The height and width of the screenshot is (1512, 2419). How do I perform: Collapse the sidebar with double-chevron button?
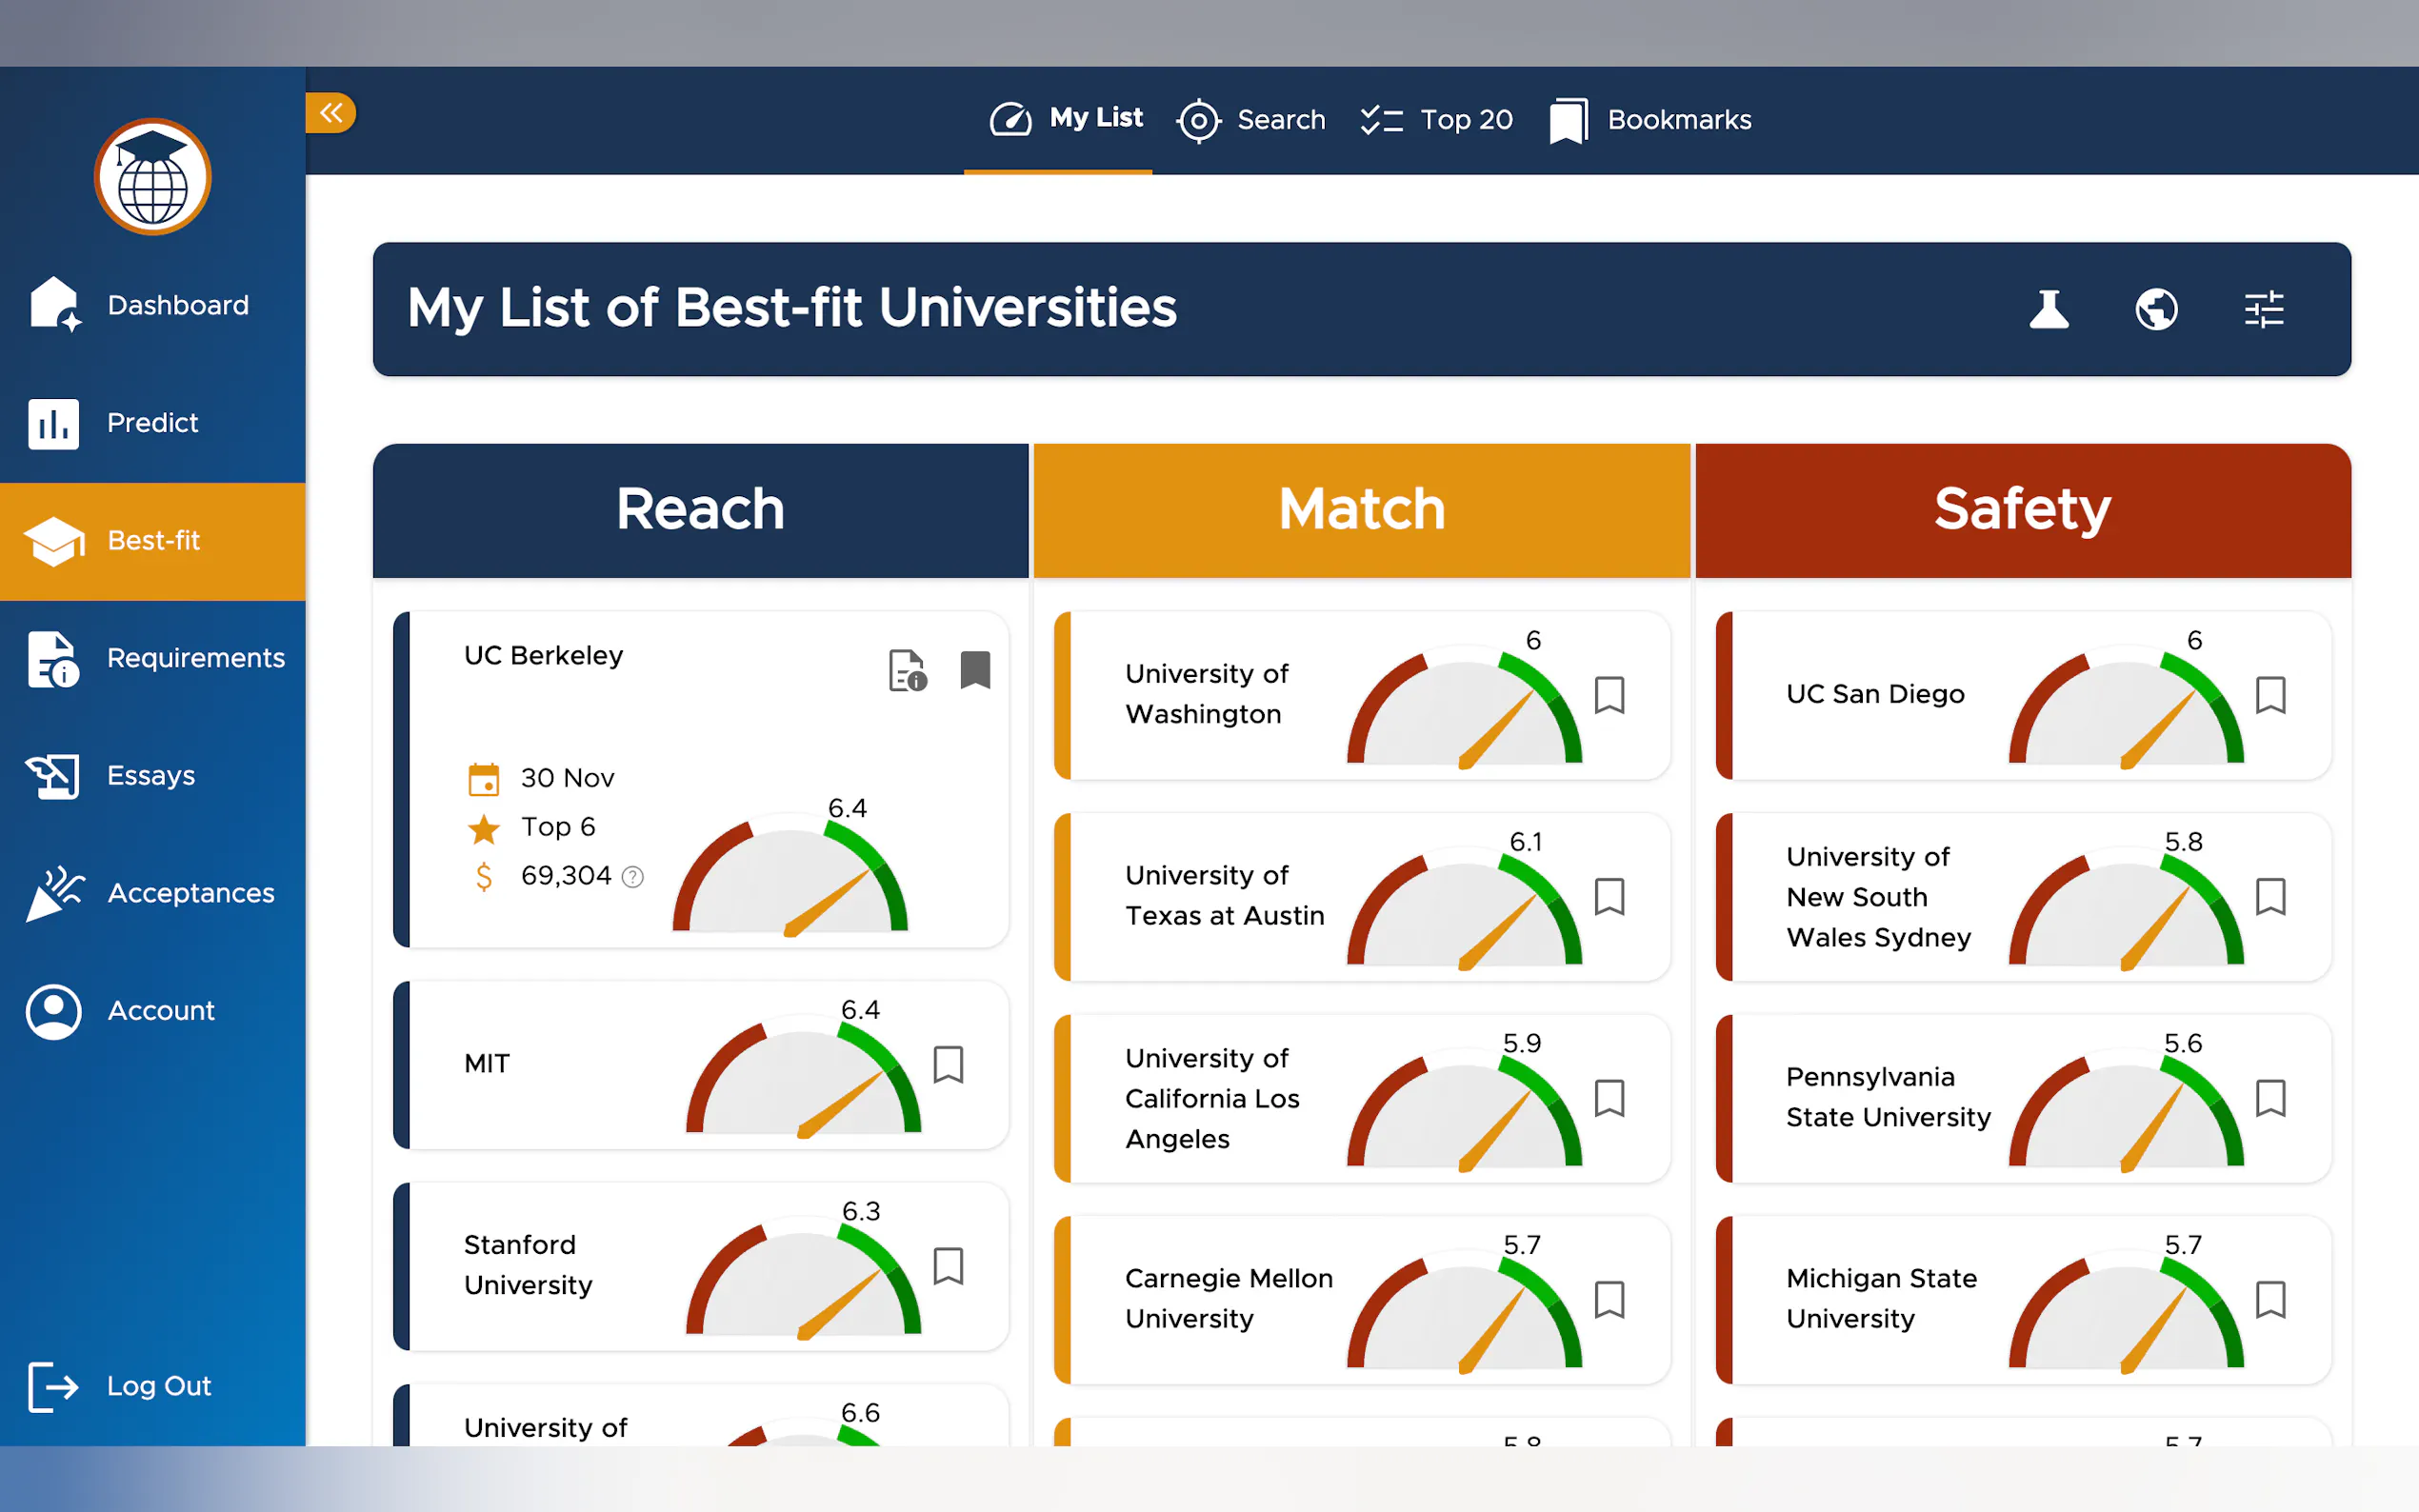[331, 113]
